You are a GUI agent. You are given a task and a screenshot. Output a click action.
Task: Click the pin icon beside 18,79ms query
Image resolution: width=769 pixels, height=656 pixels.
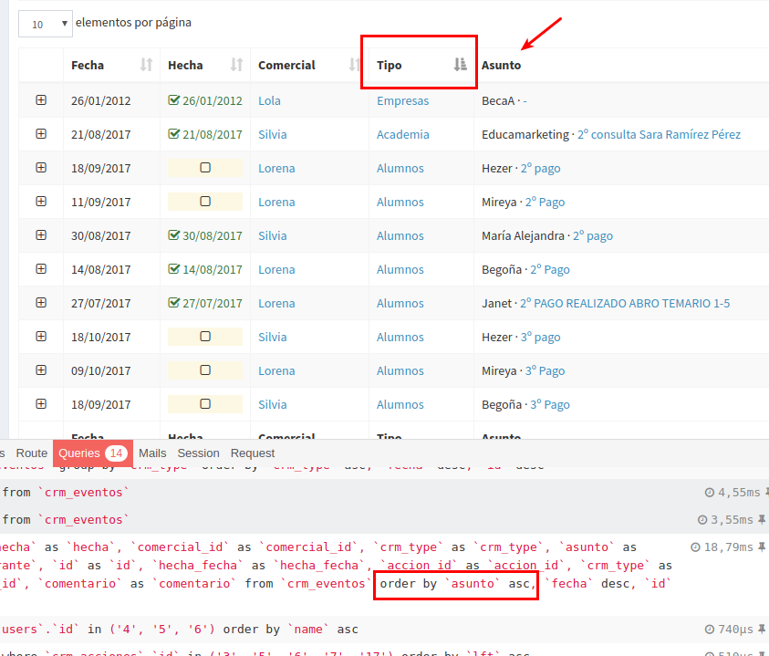tap(762, 547)
